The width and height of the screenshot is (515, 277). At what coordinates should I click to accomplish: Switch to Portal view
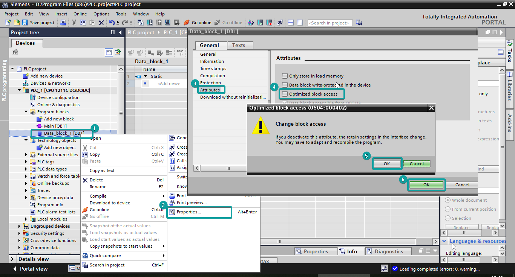click(x=30, y=269)
